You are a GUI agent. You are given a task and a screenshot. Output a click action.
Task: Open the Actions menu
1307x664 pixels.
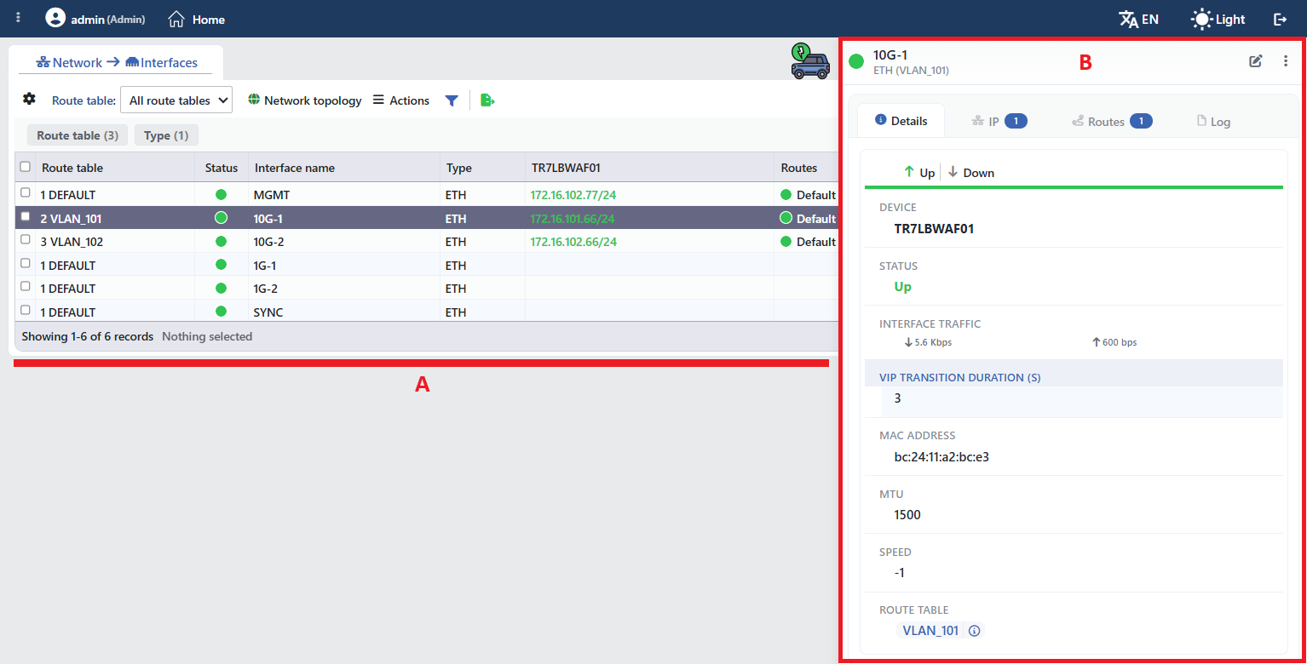(401, 100)
